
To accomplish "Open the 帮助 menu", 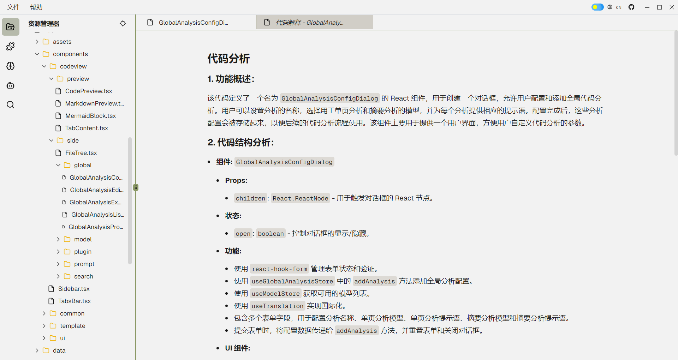I will [35, 7].
